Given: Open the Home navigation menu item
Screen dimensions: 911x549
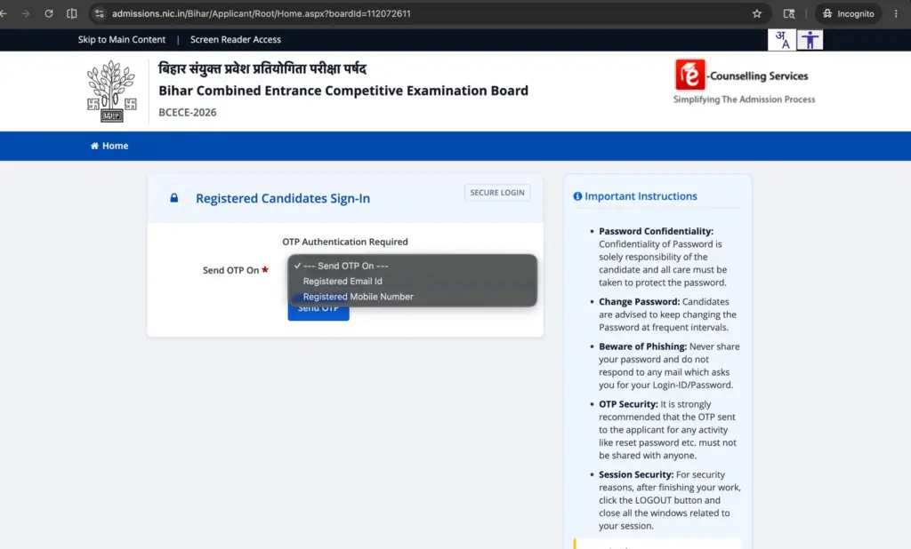Looking at the screenshot, I should pyautogui.click(x=109, y=146).
